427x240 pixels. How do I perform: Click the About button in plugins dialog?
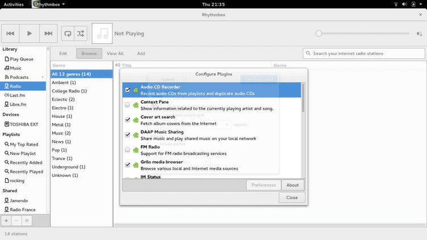292,185
